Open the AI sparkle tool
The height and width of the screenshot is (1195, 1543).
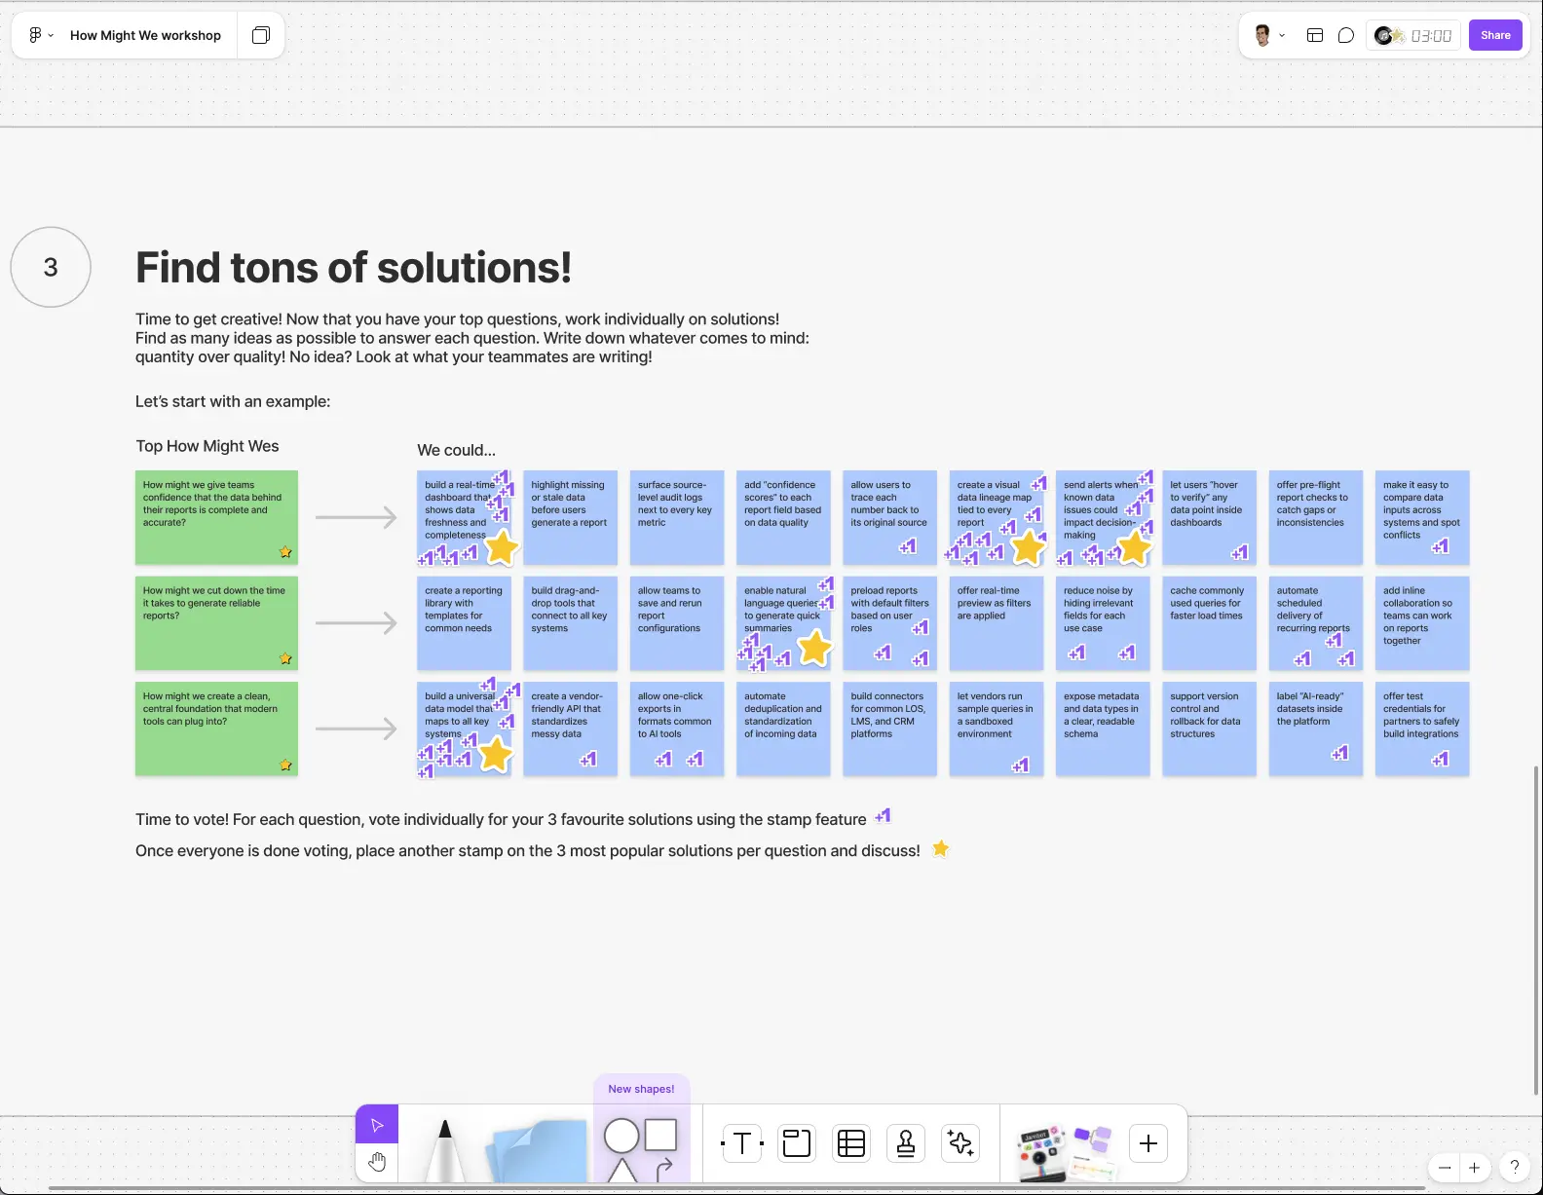[960, 1143]
